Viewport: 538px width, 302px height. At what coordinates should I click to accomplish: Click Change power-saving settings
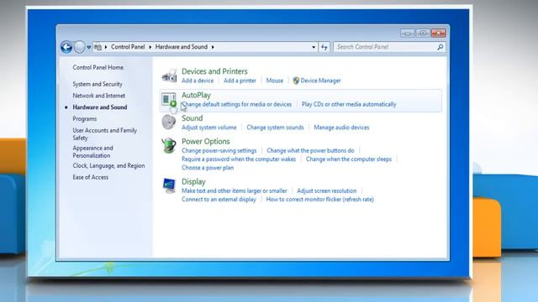[219, 151]
